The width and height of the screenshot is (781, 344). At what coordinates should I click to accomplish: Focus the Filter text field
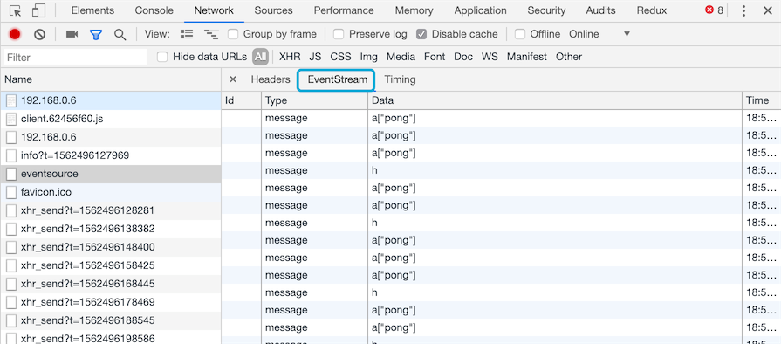[x=76, y=58]
